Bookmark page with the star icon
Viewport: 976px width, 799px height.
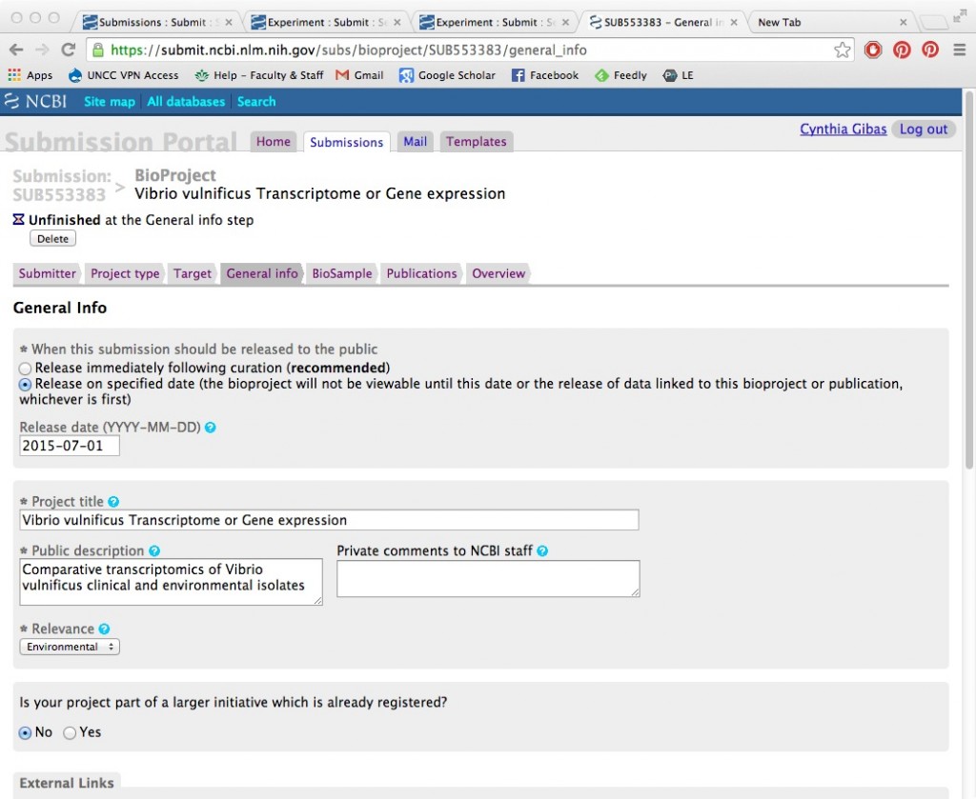pos(842,50)
